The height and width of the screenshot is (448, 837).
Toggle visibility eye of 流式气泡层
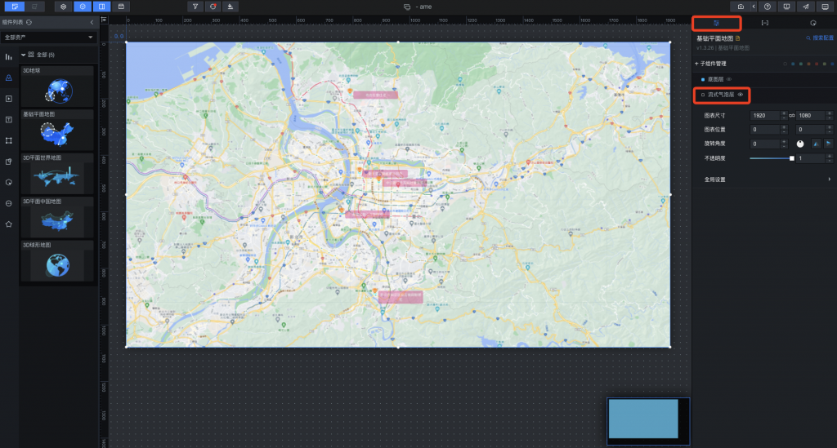click(740, 95)
